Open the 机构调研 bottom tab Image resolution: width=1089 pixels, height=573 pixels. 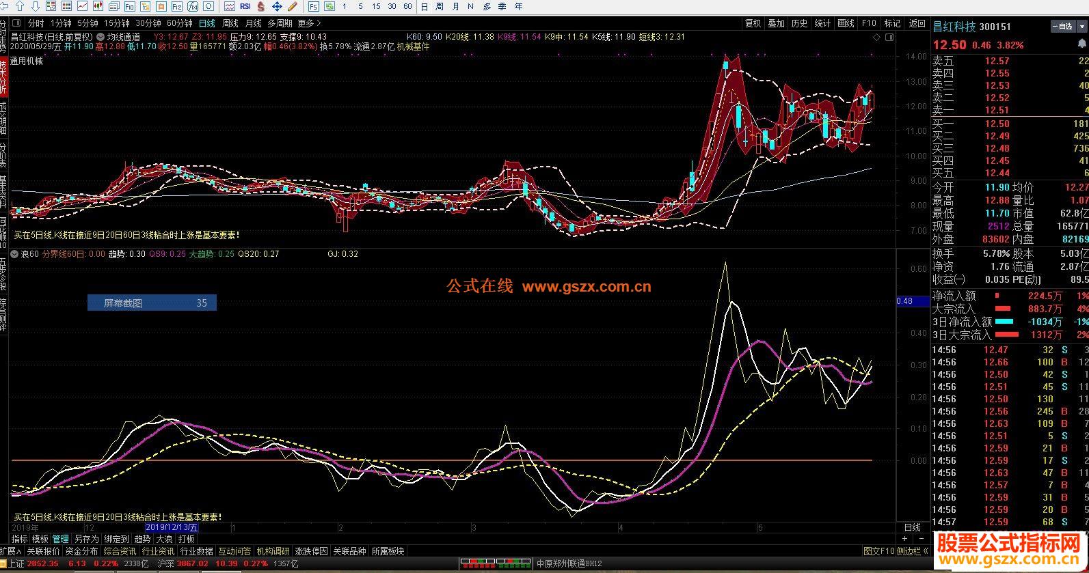pyautogui.click(x=273, y=551)
